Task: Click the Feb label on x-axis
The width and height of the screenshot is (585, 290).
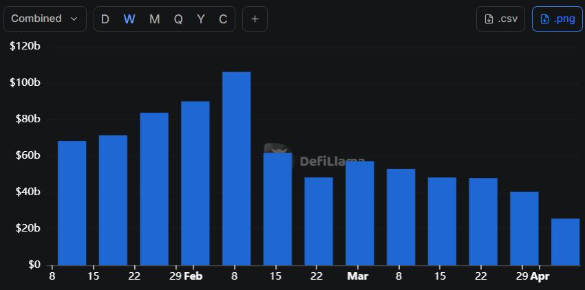Action: pyautogui.click(x=193, y=276)
